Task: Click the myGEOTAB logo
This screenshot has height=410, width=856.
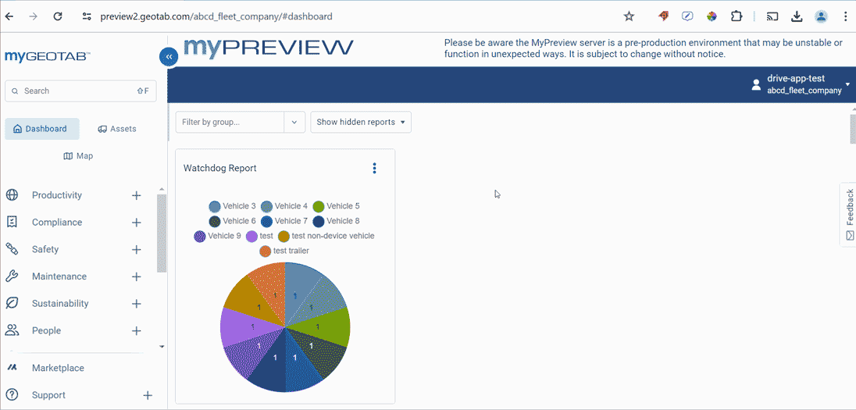Action: point(48,56)
